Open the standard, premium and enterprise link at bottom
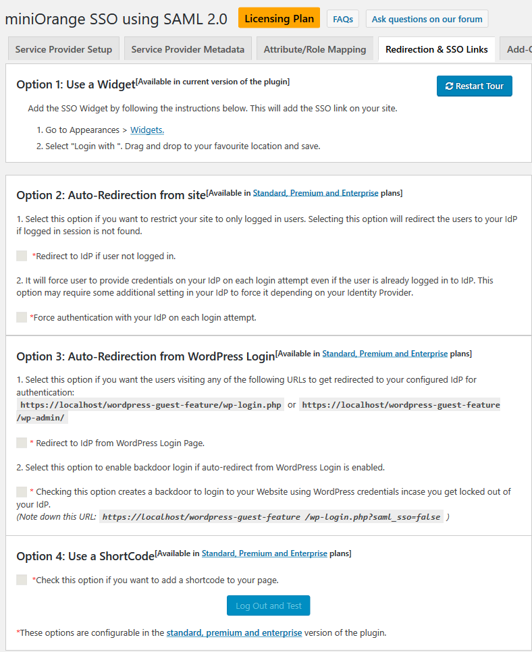Image resolution: width=532 pixels, height=652 pixels. (234, 633)
